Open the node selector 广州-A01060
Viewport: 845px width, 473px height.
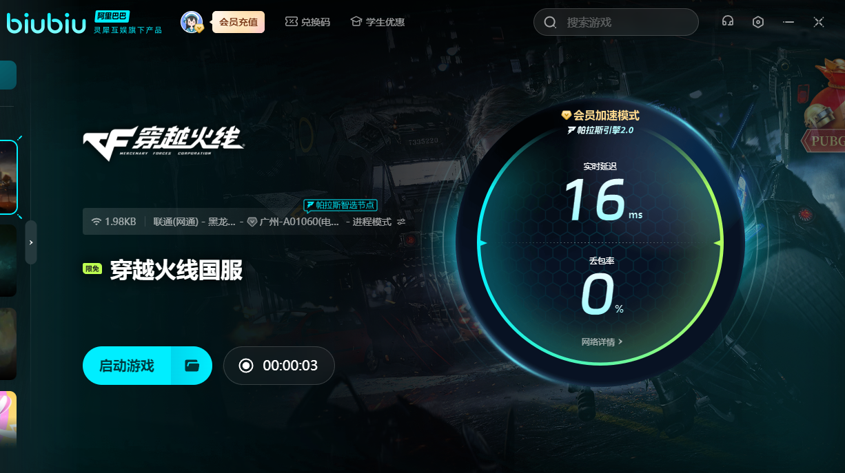pyautogui.click(x=294, y=222)
